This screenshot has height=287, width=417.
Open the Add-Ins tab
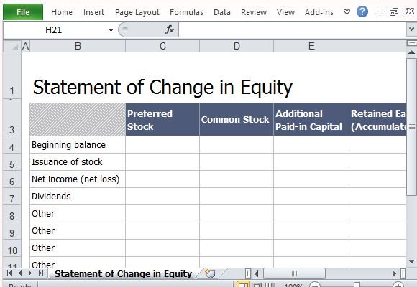coord(319,12)
